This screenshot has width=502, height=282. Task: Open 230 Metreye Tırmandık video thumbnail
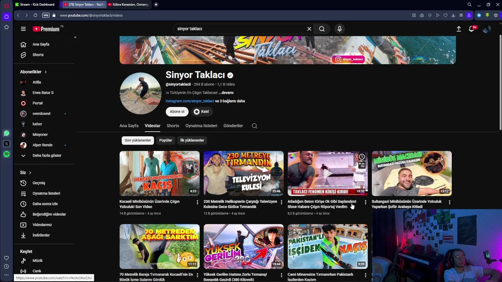point(244,174)
